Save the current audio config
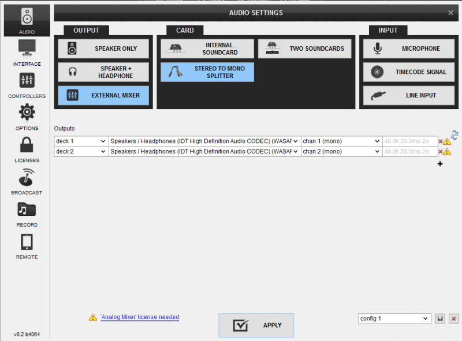 tap(440, 318)
